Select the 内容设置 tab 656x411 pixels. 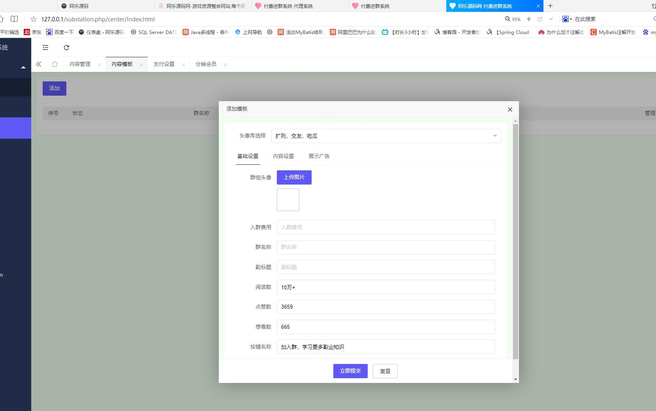[x=284, y=156]
